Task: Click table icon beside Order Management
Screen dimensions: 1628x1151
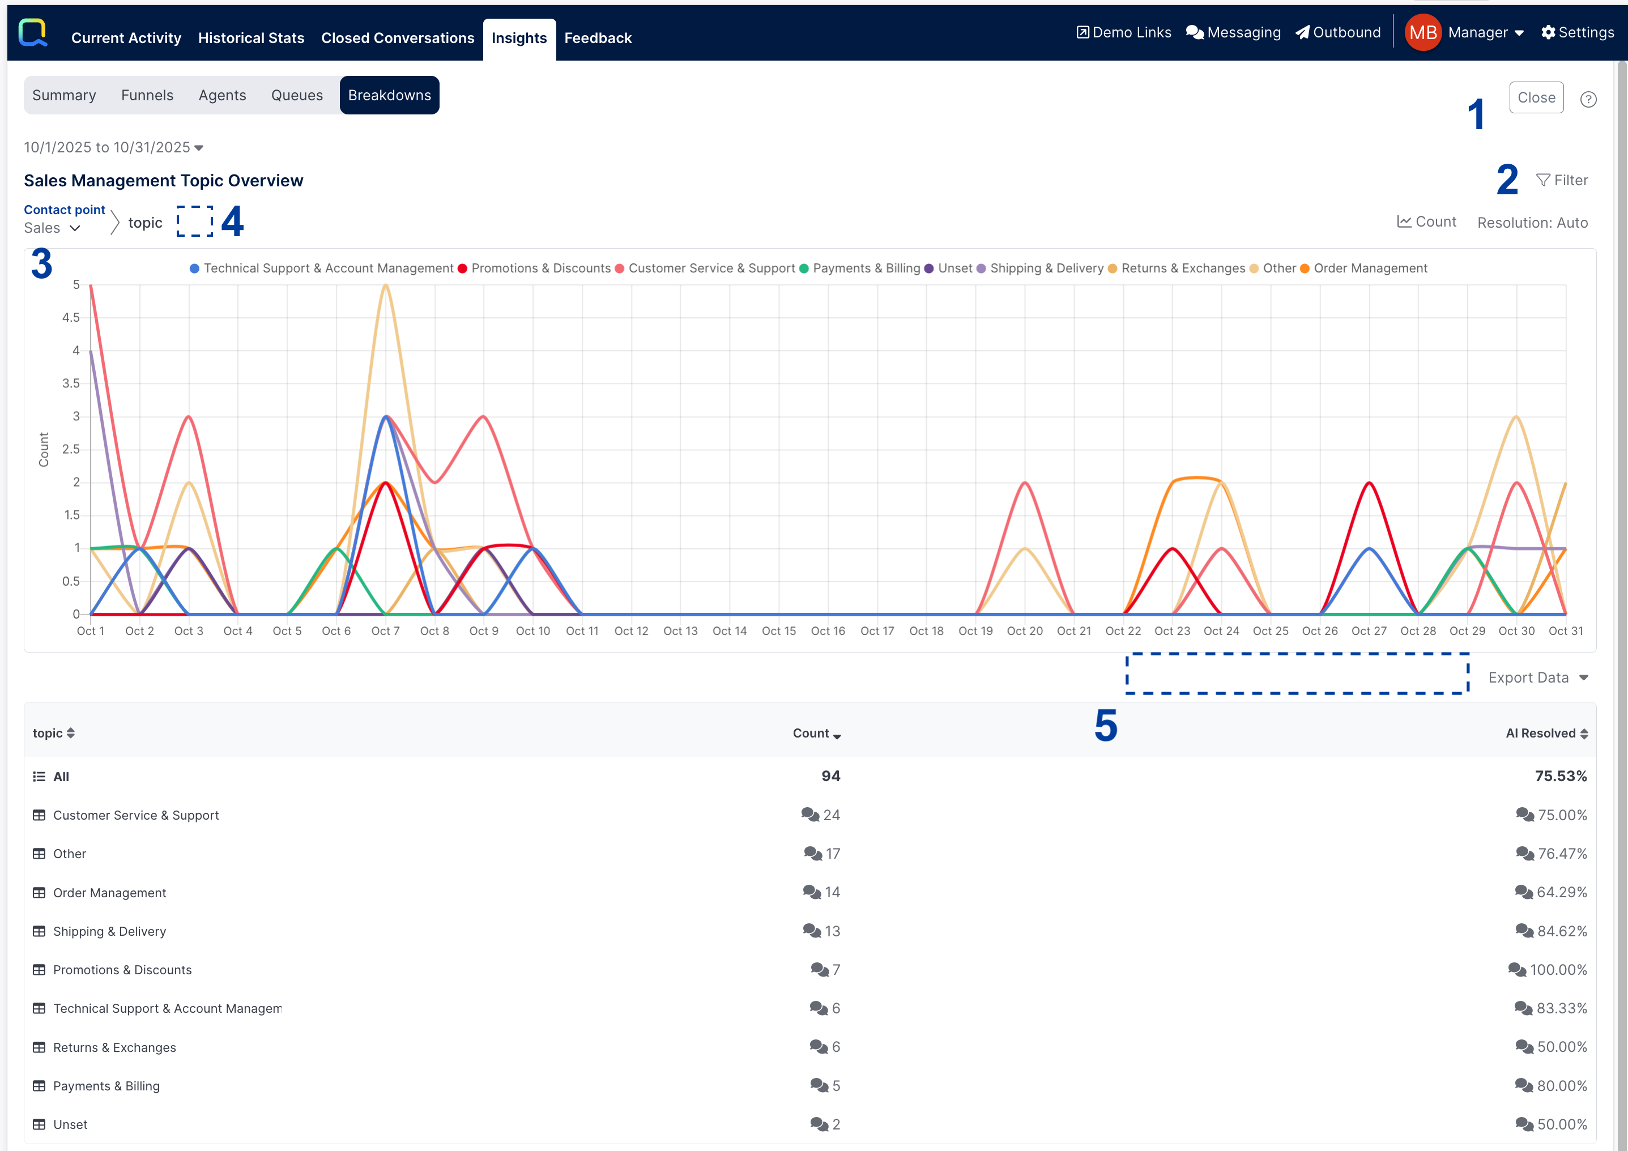Action: pos(39,893)
